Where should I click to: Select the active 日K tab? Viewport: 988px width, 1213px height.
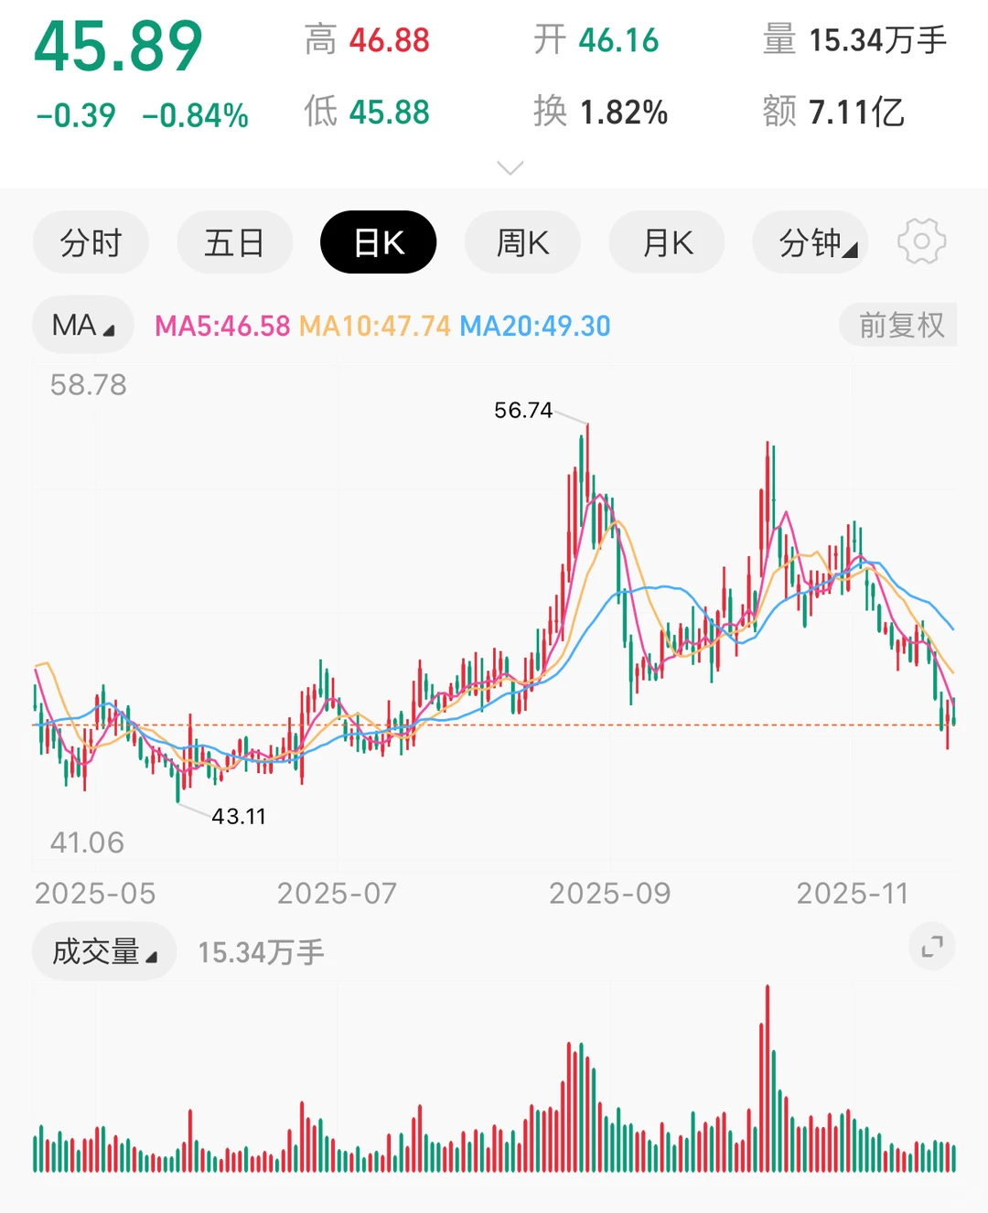379,242
